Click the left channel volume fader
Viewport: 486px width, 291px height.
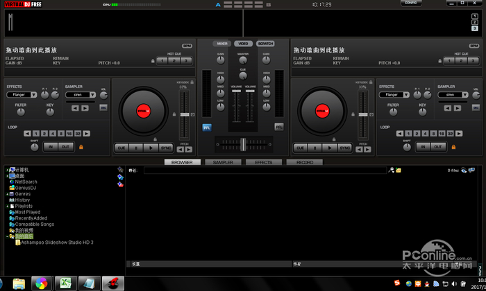236,91
